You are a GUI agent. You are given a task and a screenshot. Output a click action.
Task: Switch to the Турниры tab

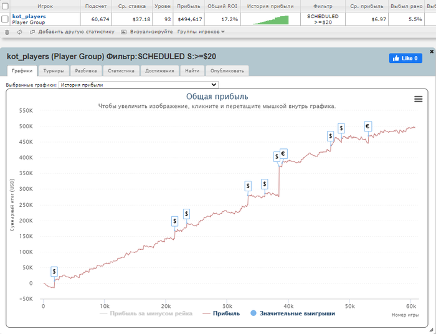click(54, 70)
